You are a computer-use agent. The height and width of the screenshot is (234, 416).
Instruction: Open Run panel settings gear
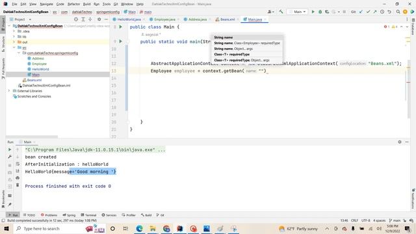[x=400, y=142]
